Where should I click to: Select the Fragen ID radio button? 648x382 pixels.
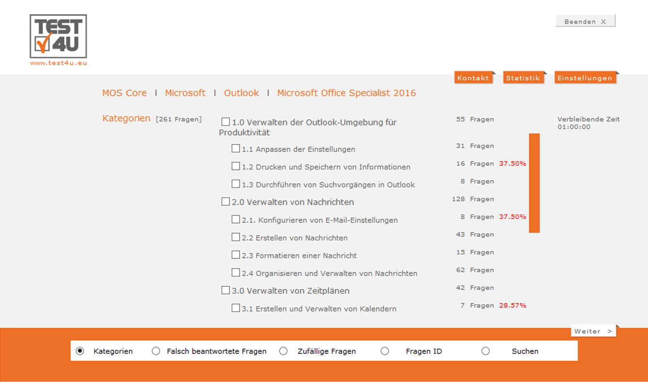(x=385, y=351)
